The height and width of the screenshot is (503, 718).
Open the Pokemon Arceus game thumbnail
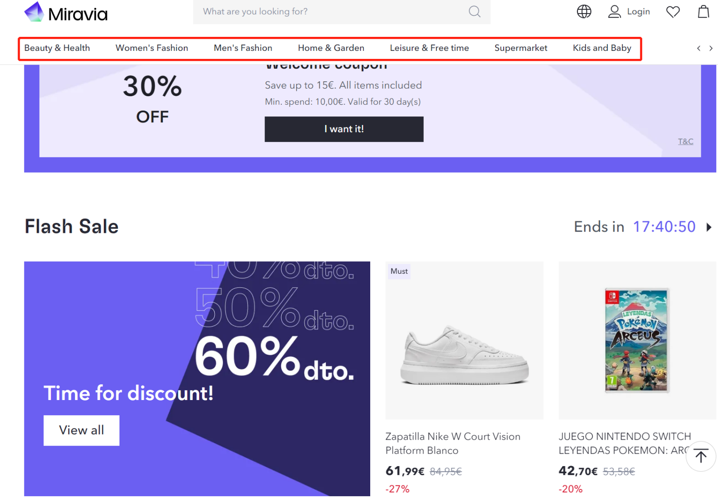(637, 340)
